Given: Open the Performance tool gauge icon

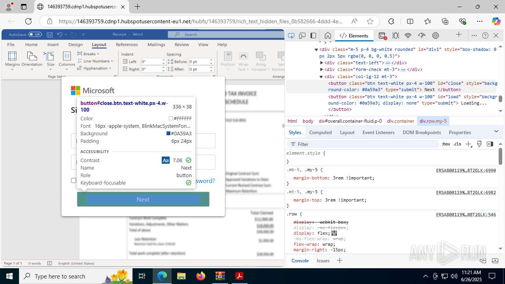Looking at the screenshot, I should pos(422,35).
